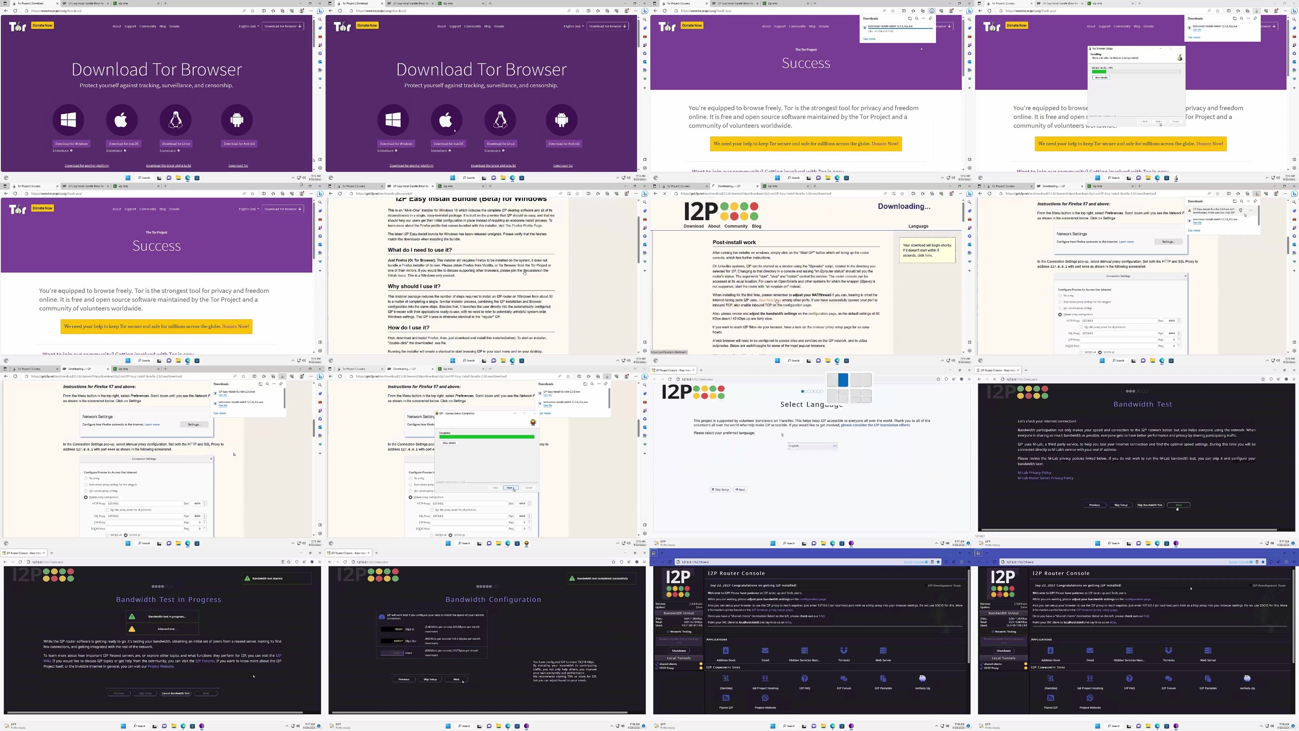Router Console showing 0.64/1.80 KBps: open I2P FAQ

click(x=804, y=681)
